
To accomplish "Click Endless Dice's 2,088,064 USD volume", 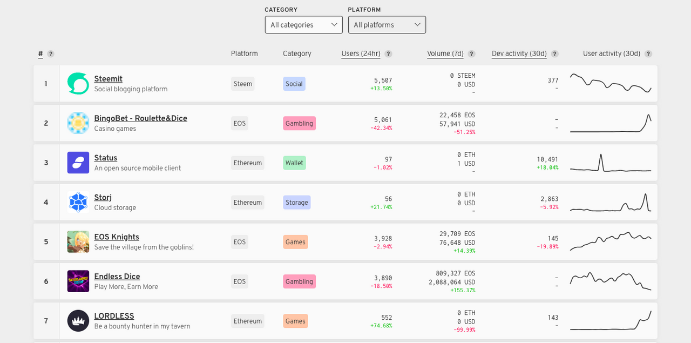I will pos(452,282).
